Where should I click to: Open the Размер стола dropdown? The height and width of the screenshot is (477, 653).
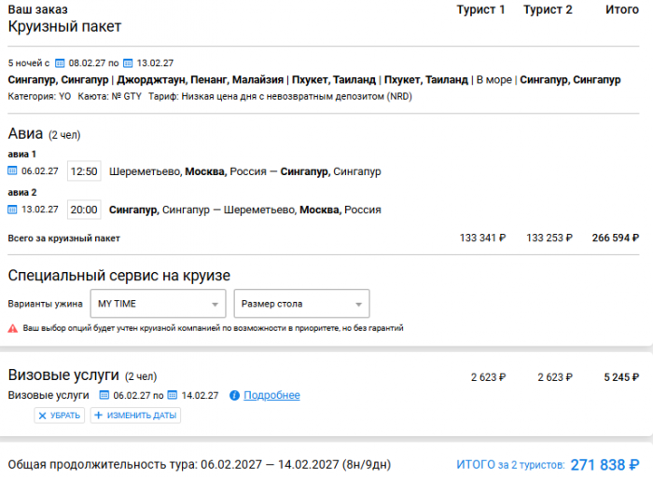[x=301, y=304]
